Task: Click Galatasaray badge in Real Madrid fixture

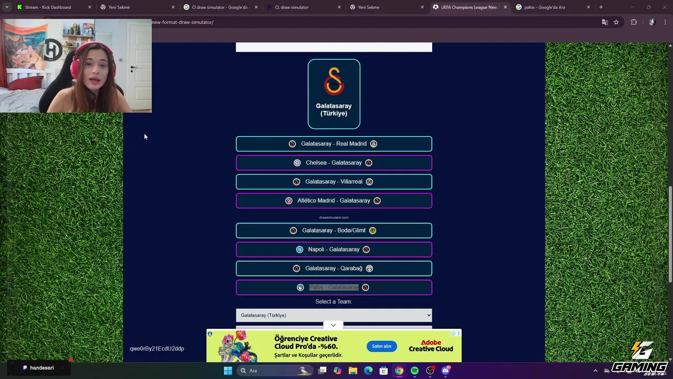Action: [292, 144]
